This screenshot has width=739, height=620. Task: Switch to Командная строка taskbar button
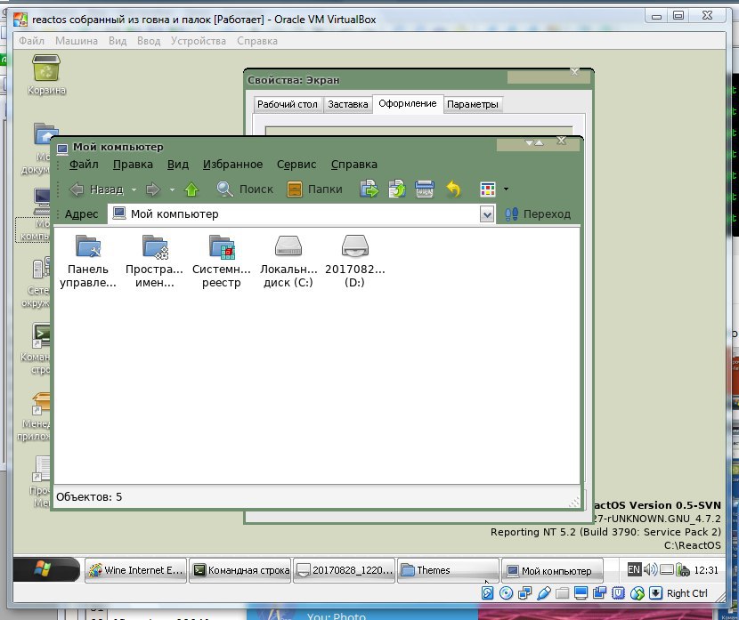pyautogui.click(x=241, y=571)
